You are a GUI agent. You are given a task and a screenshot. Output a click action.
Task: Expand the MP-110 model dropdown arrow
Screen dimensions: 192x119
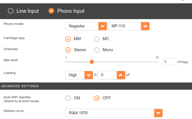tap(145, 26)
